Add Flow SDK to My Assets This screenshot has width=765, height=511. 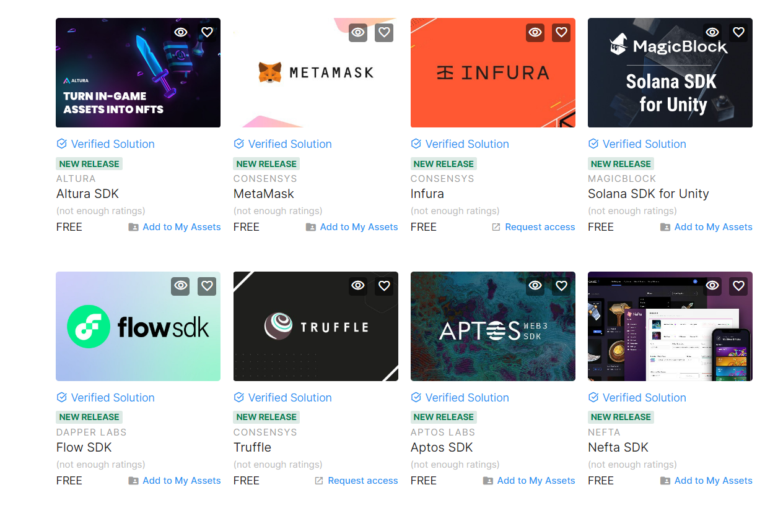(175, 481)
